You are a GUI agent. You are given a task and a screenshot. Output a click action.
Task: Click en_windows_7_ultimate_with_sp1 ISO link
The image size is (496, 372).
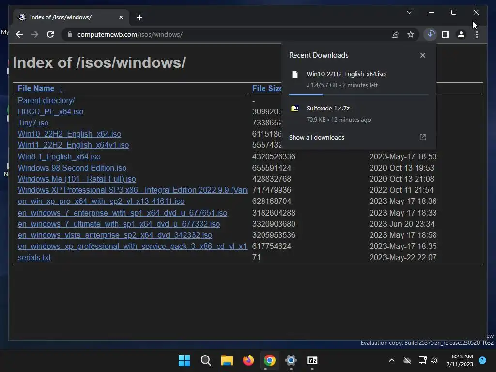pyautogui.click(x=119, y=224)
